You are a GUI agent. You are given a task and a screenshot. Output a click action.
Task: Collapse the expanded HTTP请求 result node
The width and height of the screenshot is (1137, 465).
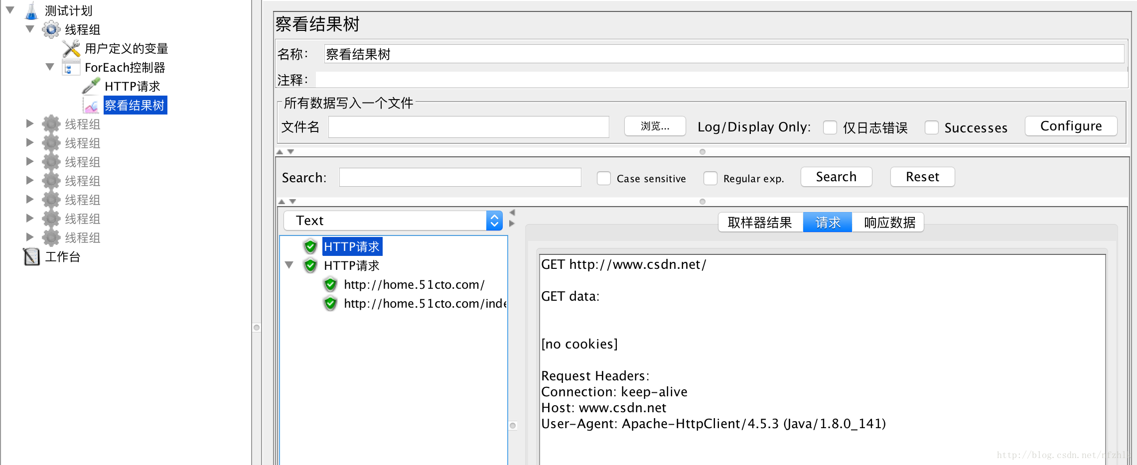289,265
